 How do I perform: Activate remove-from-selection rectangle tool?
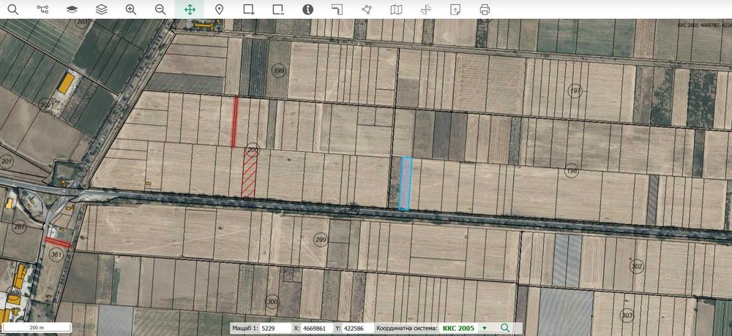278,9
